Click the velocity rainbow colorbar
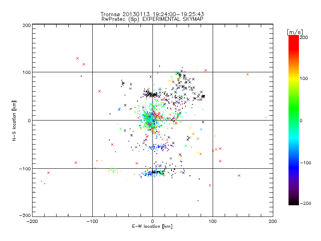 294,120
